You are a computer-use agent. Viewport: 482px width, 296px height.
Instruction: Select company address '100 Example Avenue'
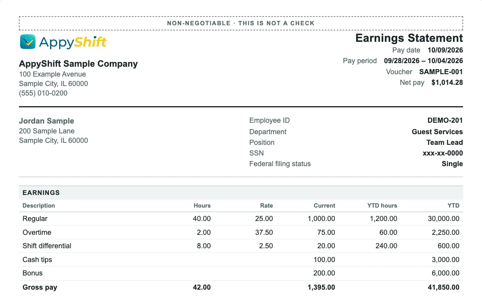click(x=53, y=74)
